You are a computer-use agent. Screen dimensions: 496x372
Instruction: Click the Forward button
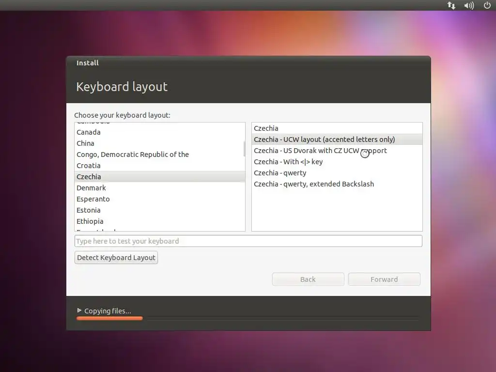[x=384, y=279]
